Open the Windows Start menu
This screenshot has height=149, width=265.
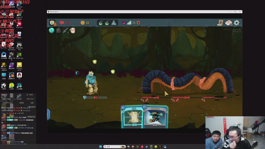tap(101, 146)
